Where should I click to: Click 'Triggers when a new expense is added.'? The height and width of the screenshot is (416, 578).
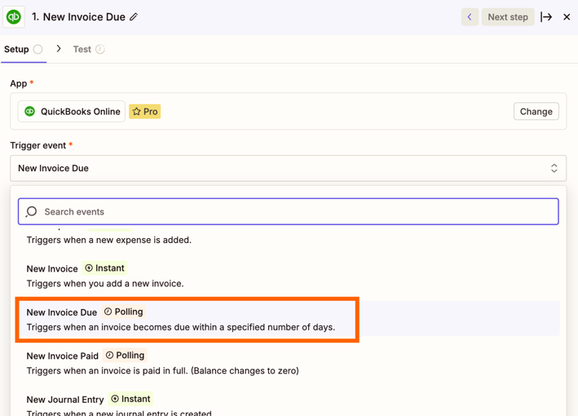pyautogui.click(x=109, y=240)
